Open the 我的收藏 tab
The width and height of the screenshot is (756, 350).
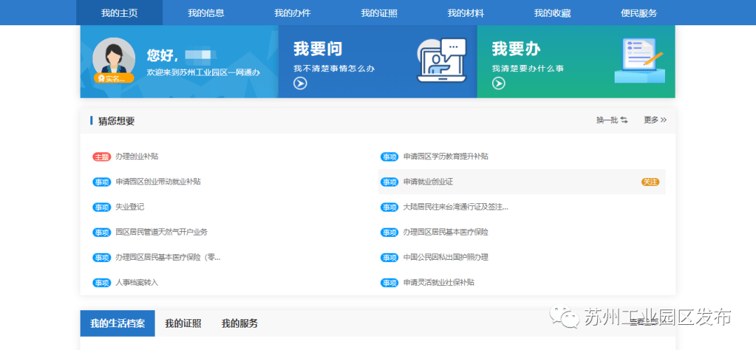pyautogui.click(x=552, y=13)
